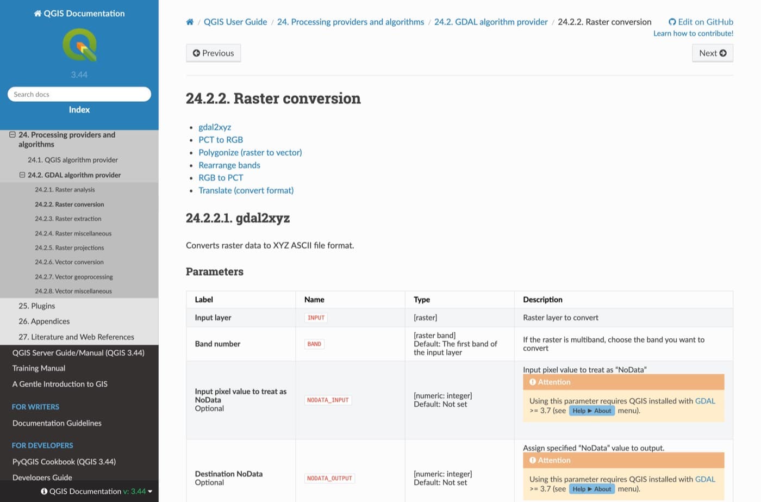The image size is (761, 502).
Task: Click Learn how to contribute!
Action: [693, 34]
